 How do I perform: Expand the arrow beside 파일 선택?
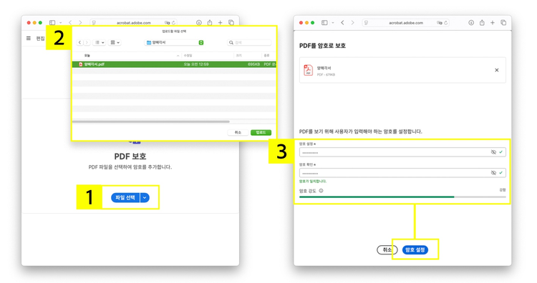[145, 197]
